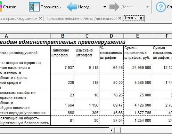172x134 pixels.
Task: Select cell with value 45,66
Action: click(x=111, y=113)
